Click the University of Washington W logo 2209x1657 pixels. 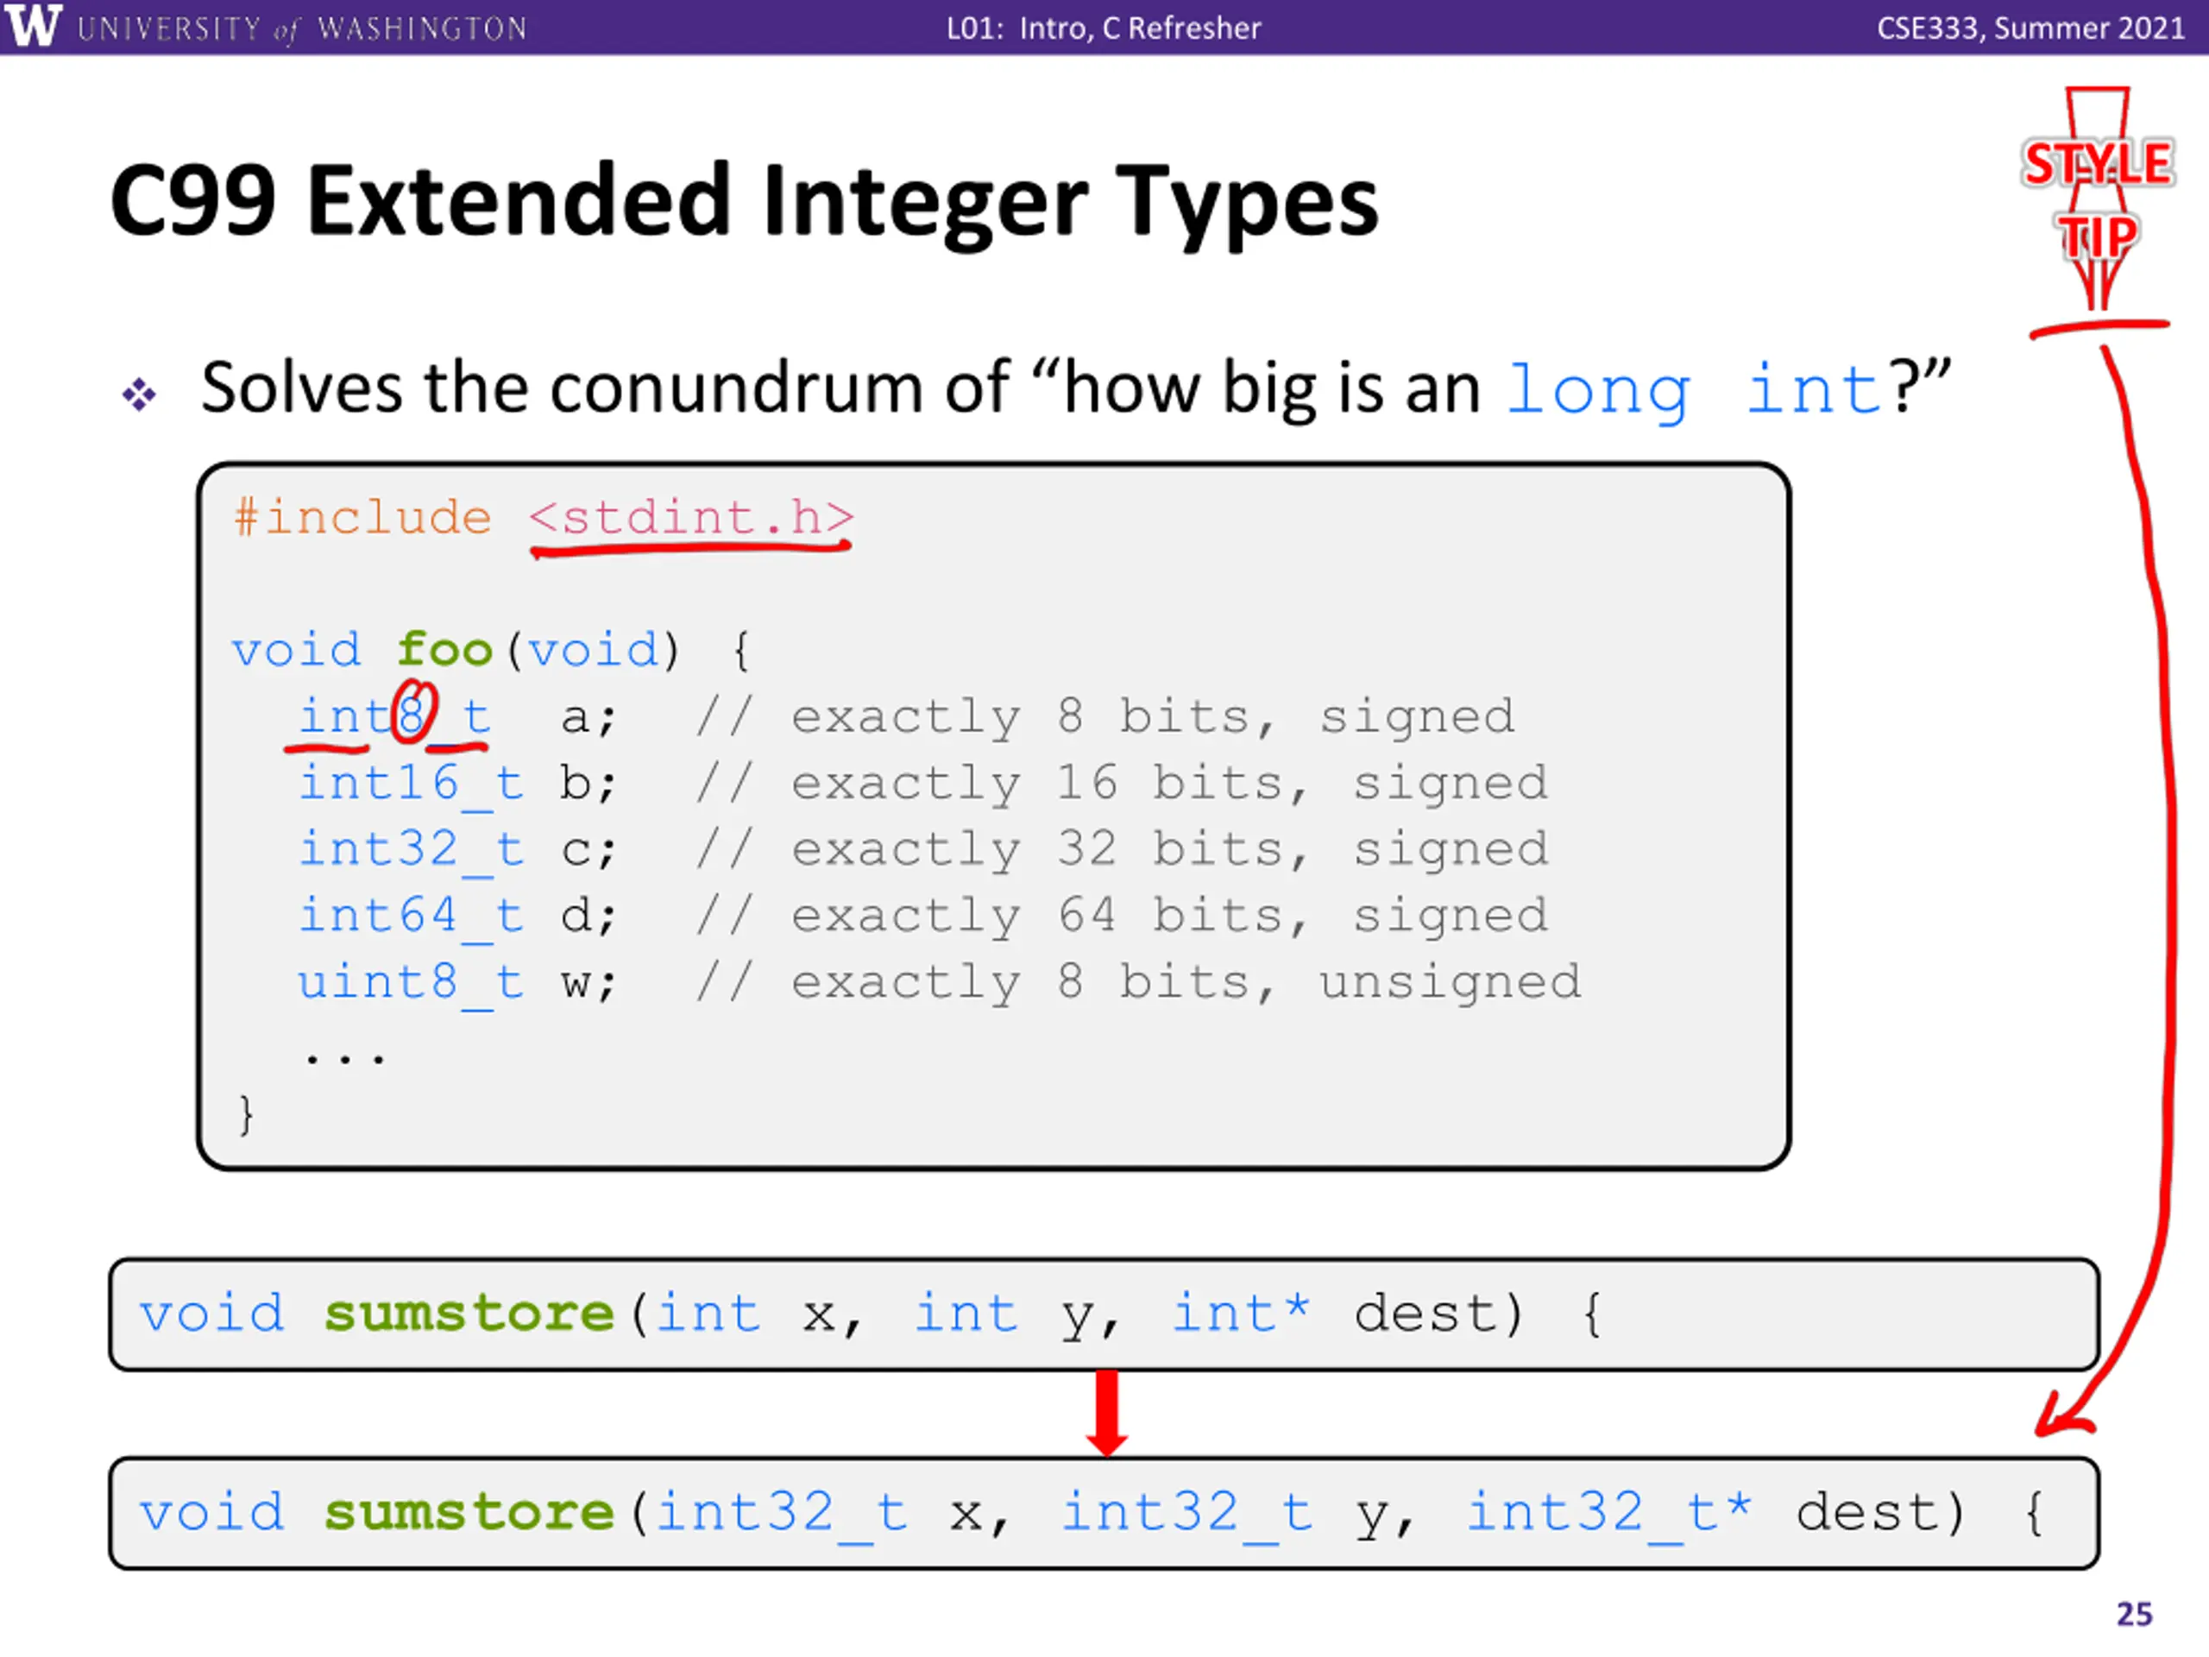point(33,25)
